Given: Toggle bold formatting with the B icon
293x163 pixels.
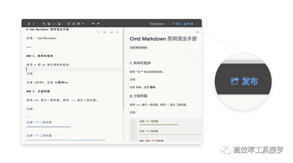Looking at the screenshot, I should point(29,24).
